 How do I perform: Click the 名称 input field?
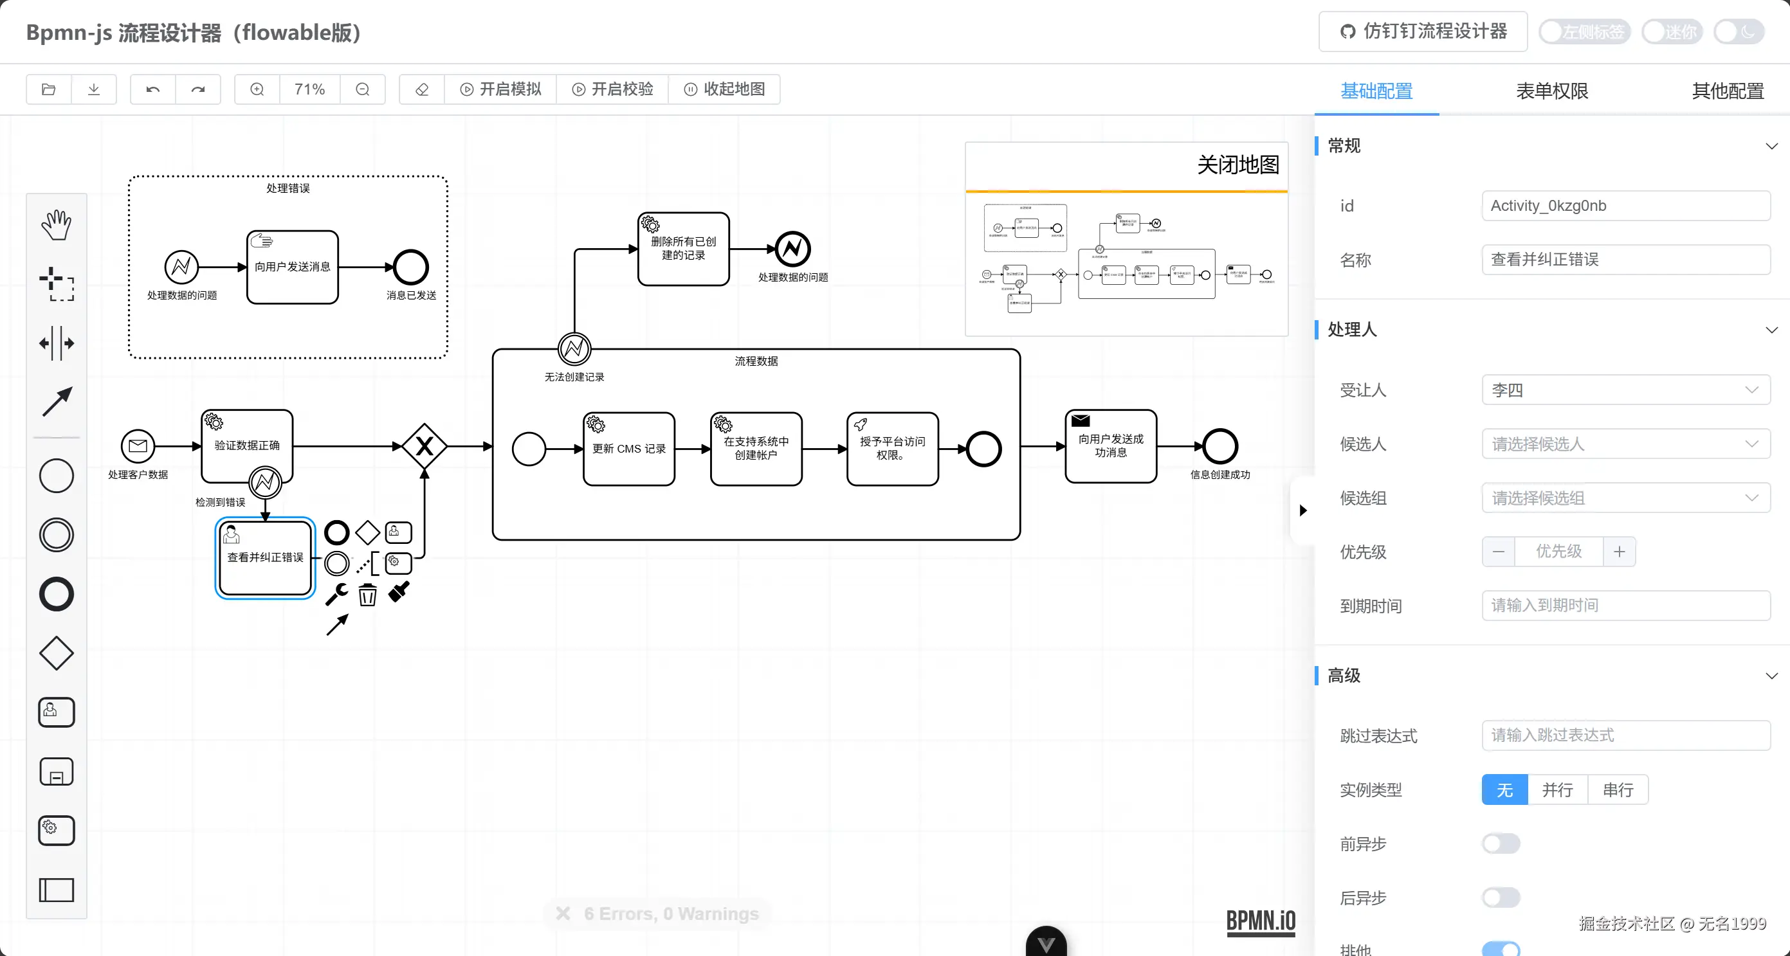[1625, 259]
